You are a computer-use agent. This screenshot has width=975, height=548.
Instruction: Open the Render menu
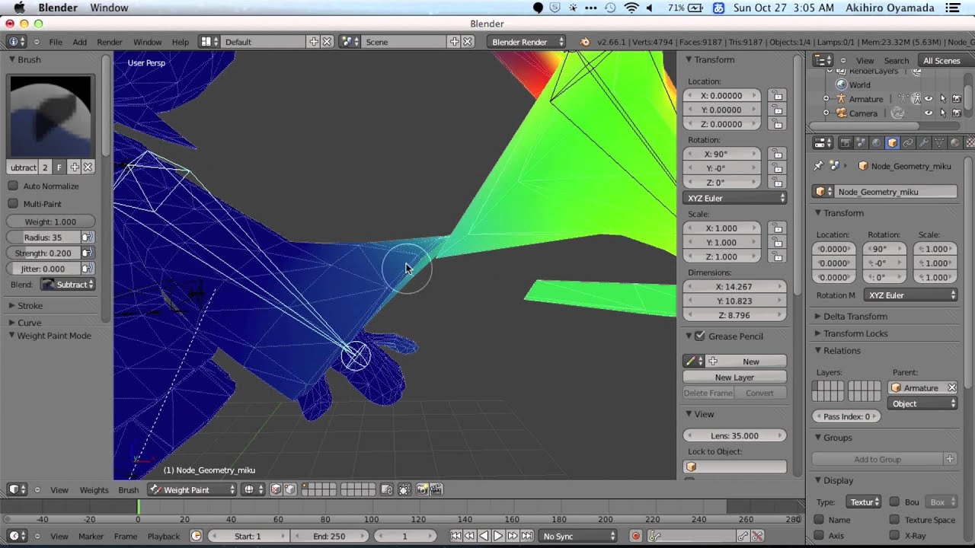110,42
